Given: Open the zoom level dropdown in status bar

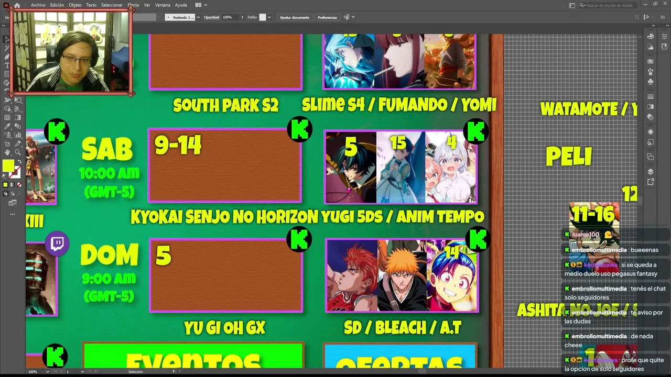Looking at the screenshot, I should (x=47, y=372).
